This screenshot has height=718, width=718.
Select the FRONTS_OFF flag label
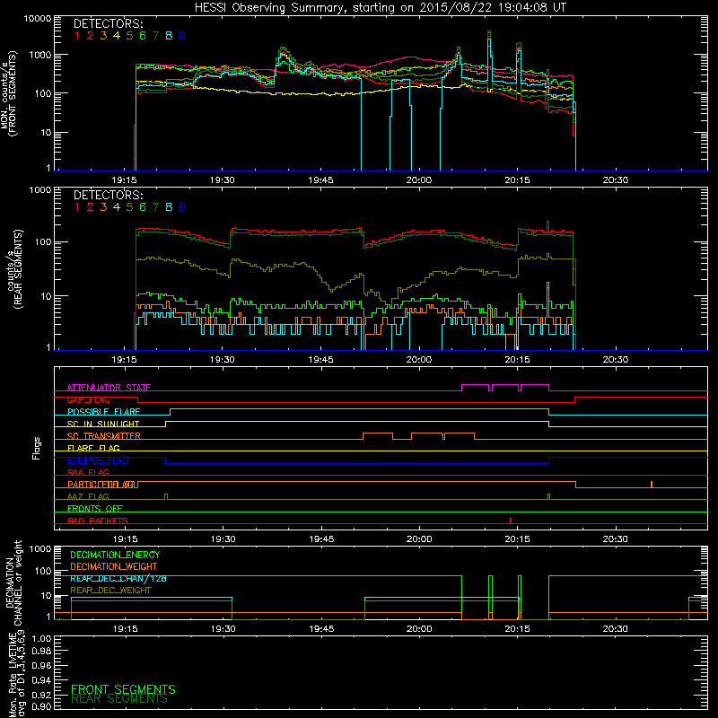pyautogui.click(x=95, y=509)
